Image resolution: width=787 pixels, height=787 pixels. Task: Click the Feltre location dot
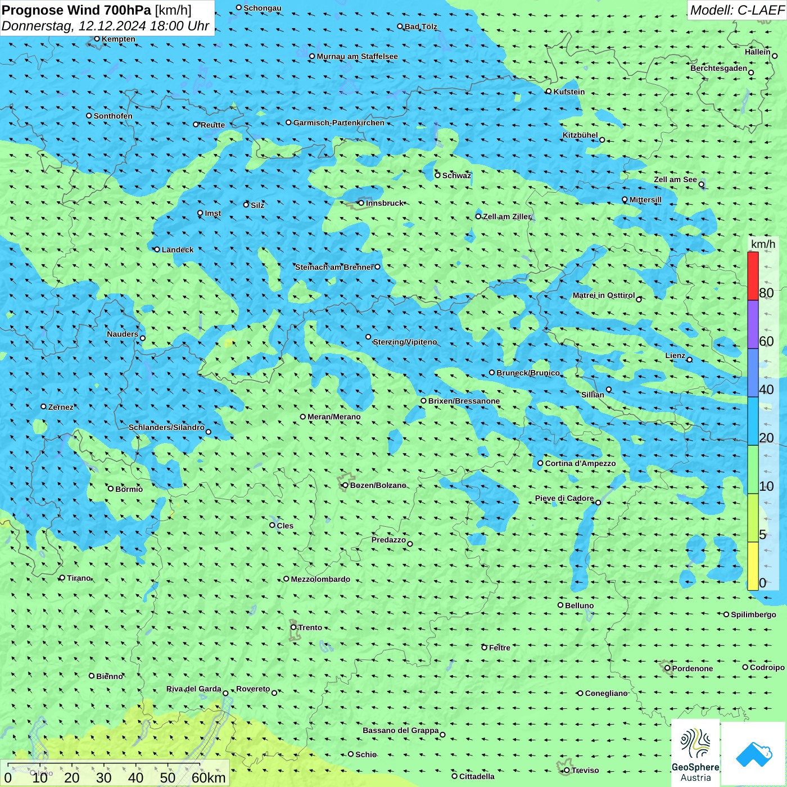coord(484,648)
